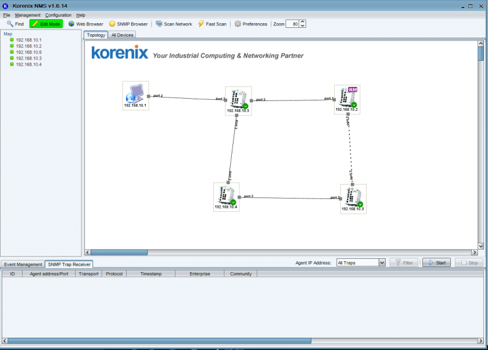Click the Start button for trap receiver
The height and width of the screenshot is (350, 488).
437,263
